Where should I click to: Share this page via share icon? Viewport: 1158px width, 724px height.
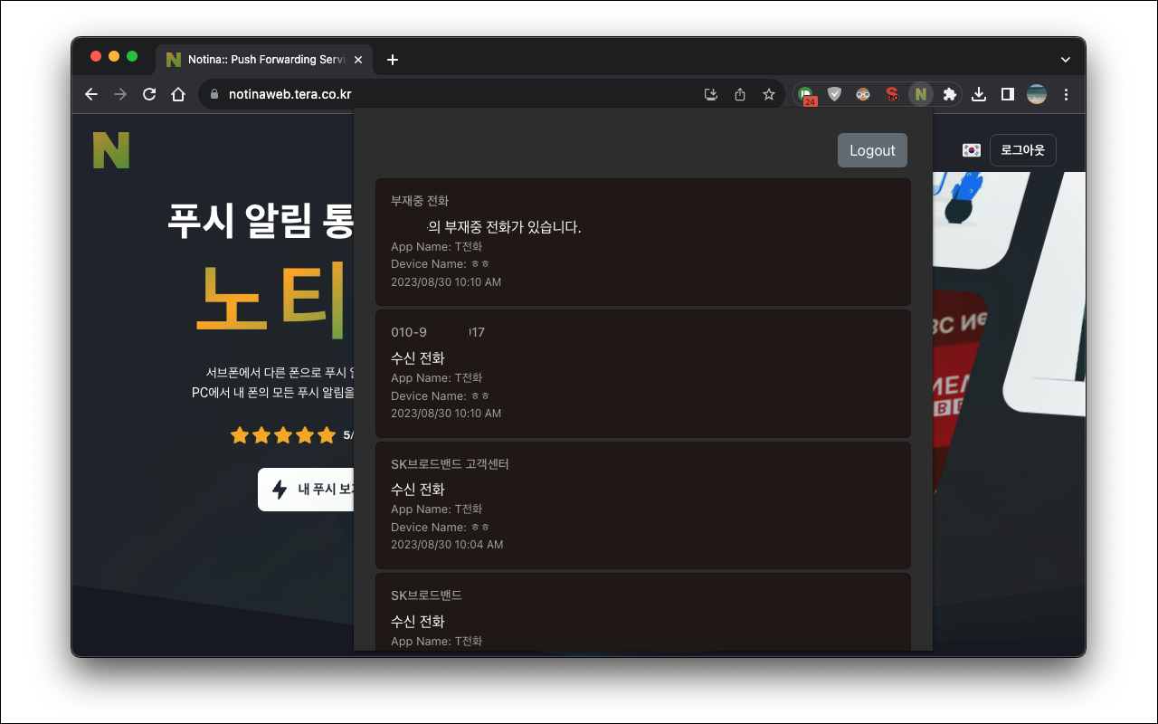(740, 94)
